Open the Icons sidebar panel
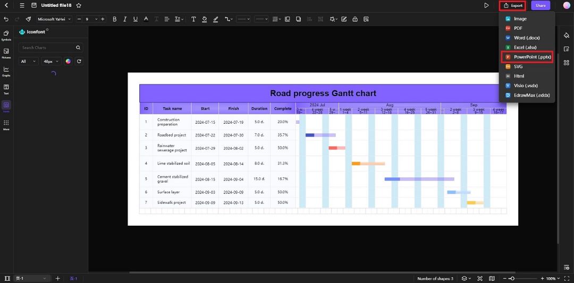 click(6, 106)
